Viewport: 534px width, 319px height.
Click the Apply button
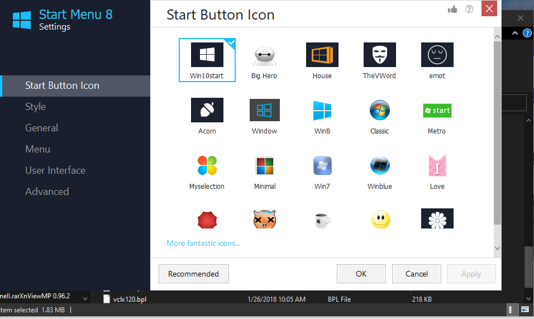(471, 274)
